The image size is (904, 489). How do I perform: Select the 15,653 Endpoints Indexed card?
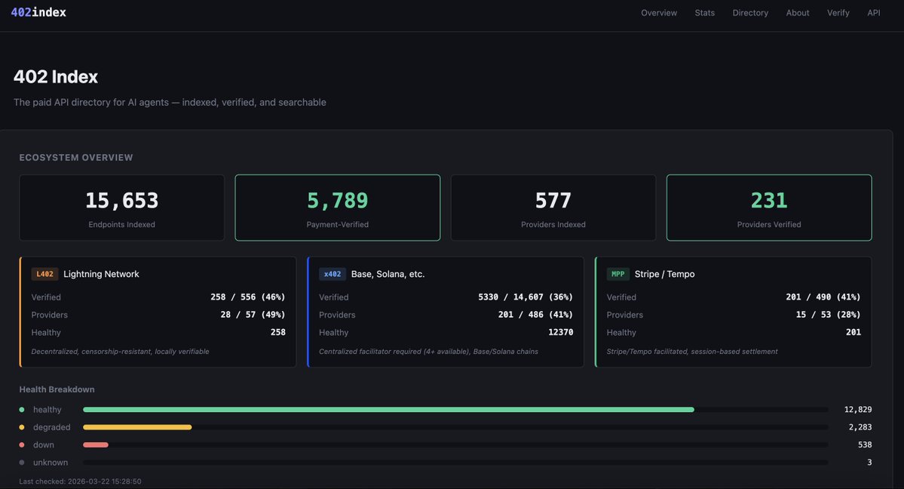pyautogui.click(x=121, y=208)
